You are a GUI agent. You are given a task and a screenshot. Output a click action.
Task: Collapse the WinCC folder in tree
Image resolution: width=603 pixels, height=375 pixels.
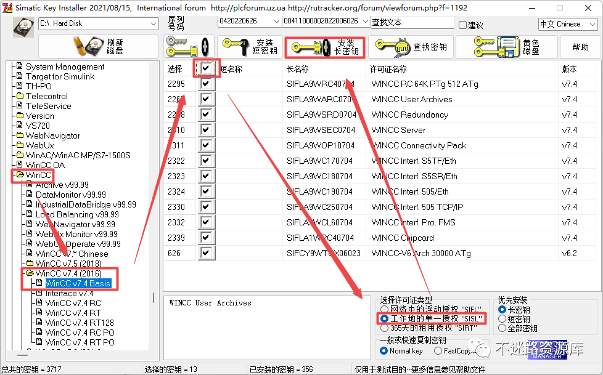pos(20,175)
